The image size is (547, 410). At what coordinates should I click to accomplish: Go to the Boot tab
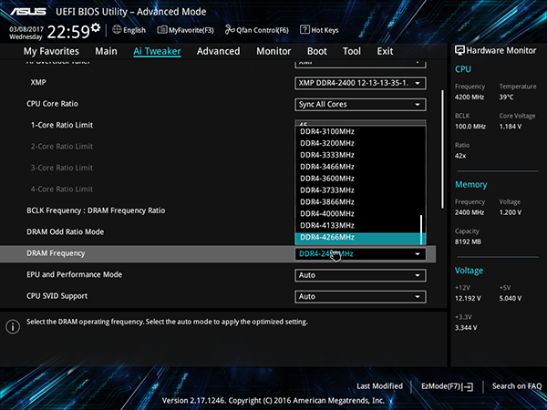pos(316,51)
